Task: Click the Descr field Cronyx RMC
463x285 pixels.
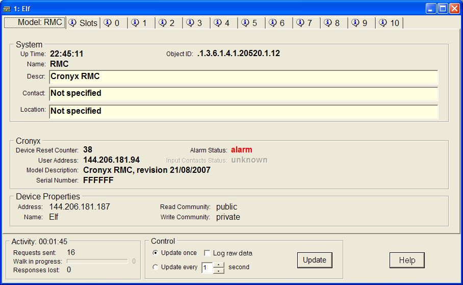Action: point(244,77)
